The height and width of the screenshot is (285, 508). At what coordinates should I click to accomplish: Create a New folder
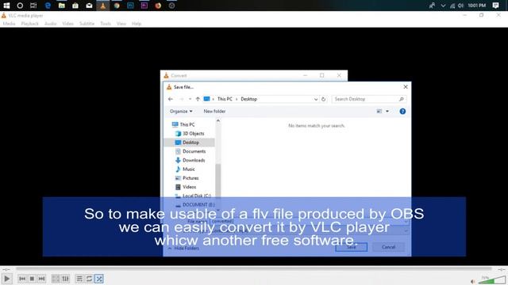[214, 111]
